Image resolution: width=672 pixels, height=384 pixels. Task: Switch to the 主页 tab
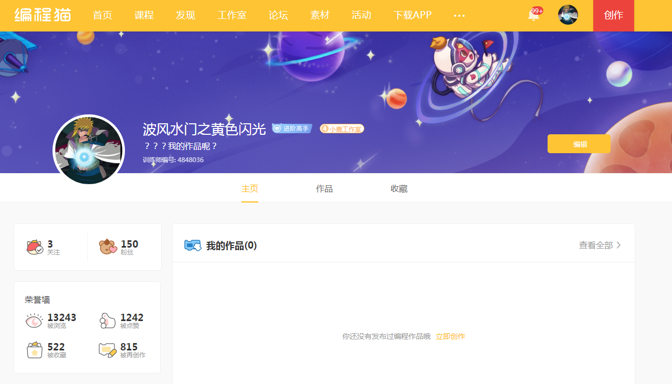pyautogui.click(x=250, y=189)
